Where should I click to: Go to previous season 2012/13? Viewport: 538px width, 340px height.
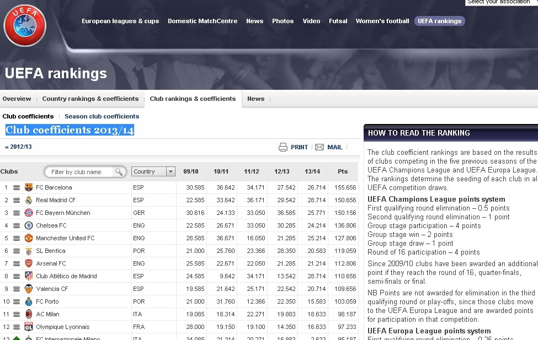[18, 147]
